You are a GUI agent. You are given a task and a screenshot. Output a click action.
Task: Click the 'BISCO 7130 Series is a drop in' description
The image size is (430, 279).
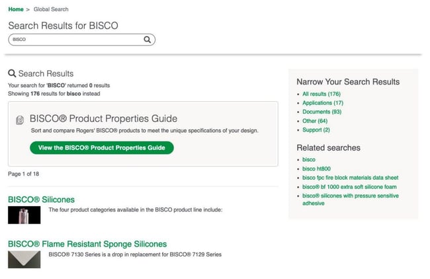tap(135, 255)
